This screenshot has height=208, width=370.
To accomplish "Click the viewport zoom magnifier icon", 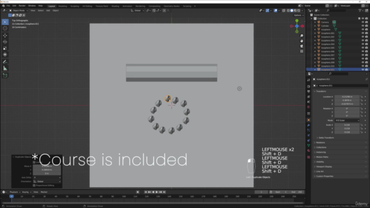I will 302,36.
